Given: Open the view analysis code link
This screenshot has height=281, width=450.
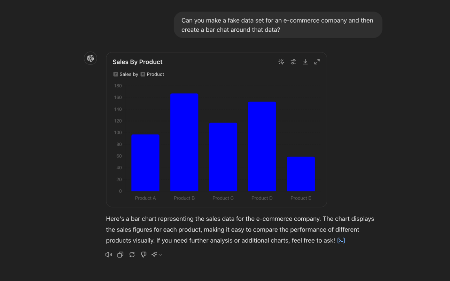Looking at the screenshot, I should point(341,241).
